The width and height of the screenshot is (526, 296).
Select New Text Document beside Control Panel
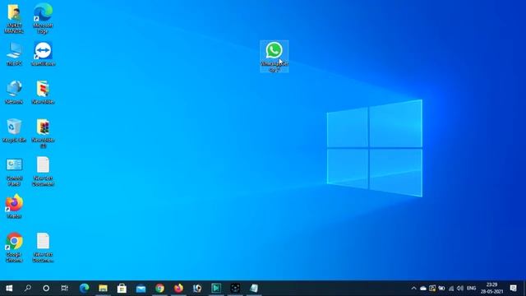(43, 172)
